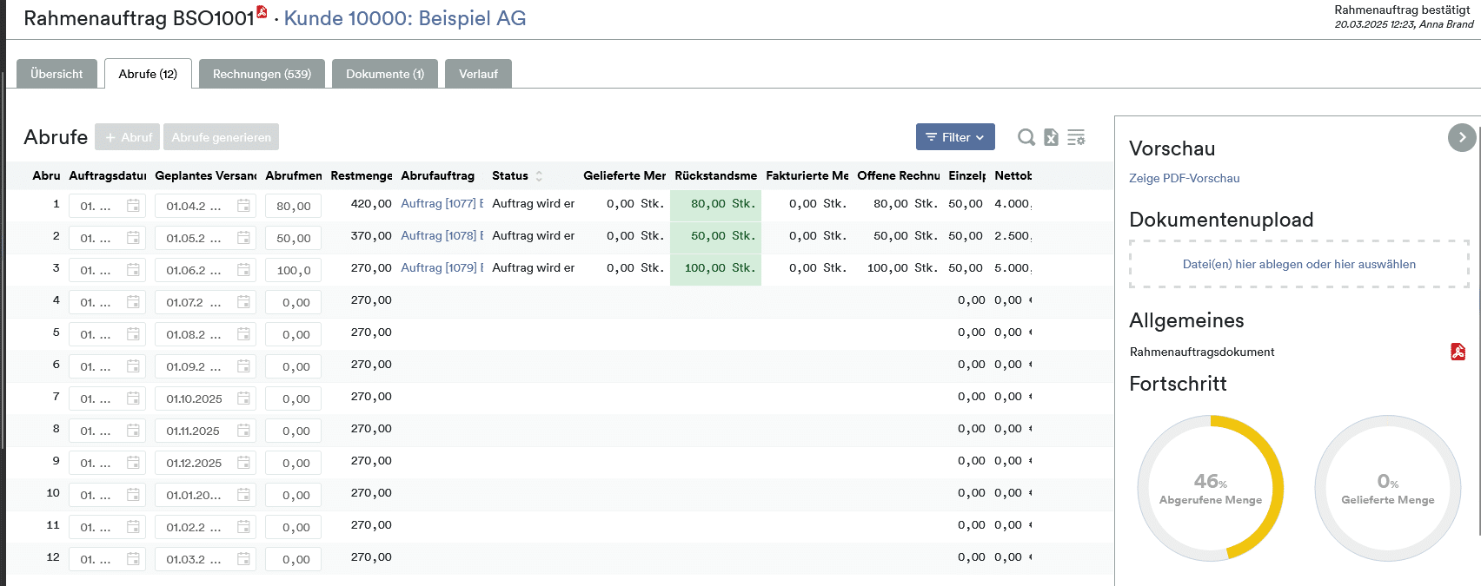Click the Abrufe generieren button
Image resolution: width=1481 pixels, height=586 pixels.
[222, 137]
